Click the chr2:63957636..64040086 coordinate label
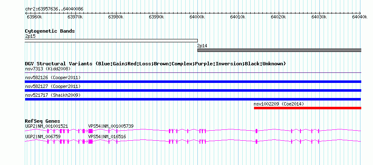This screenshot has height=165, width=373. (x=54, y=9)
